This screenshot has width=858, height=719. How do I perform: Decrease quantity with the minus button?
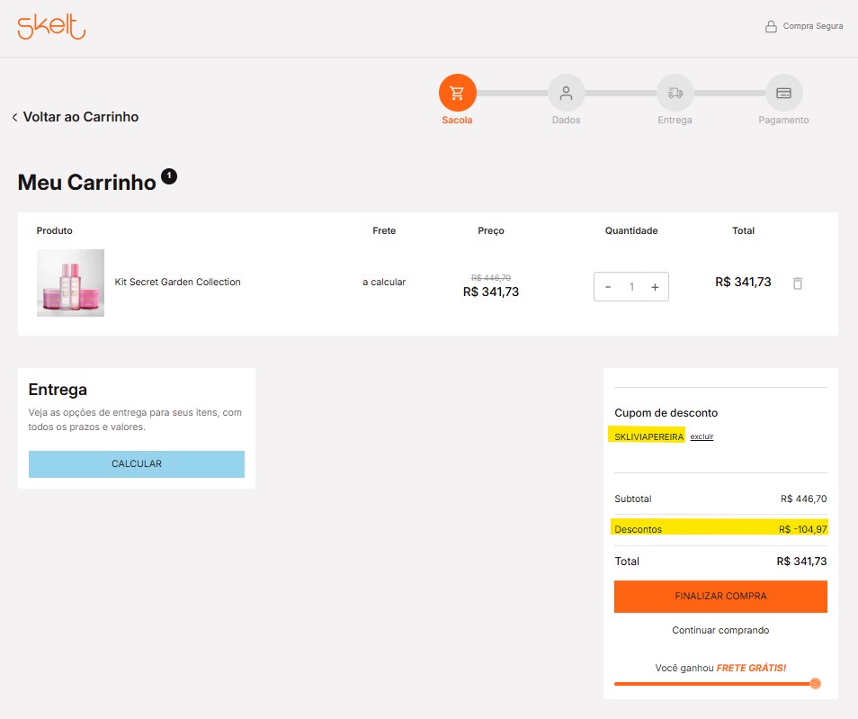point(608,287)
